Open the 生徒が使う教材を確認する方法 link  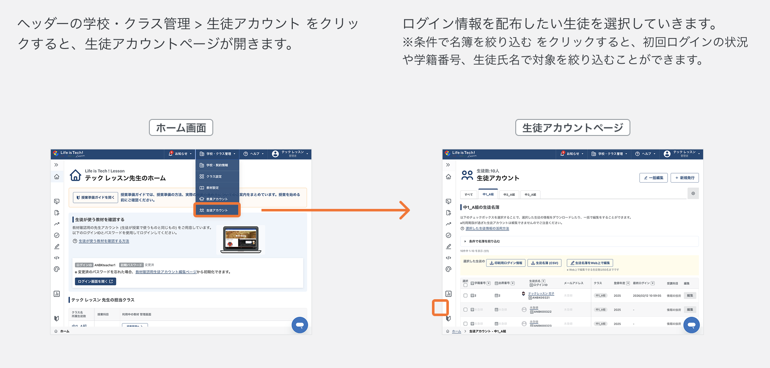[104, 241]
